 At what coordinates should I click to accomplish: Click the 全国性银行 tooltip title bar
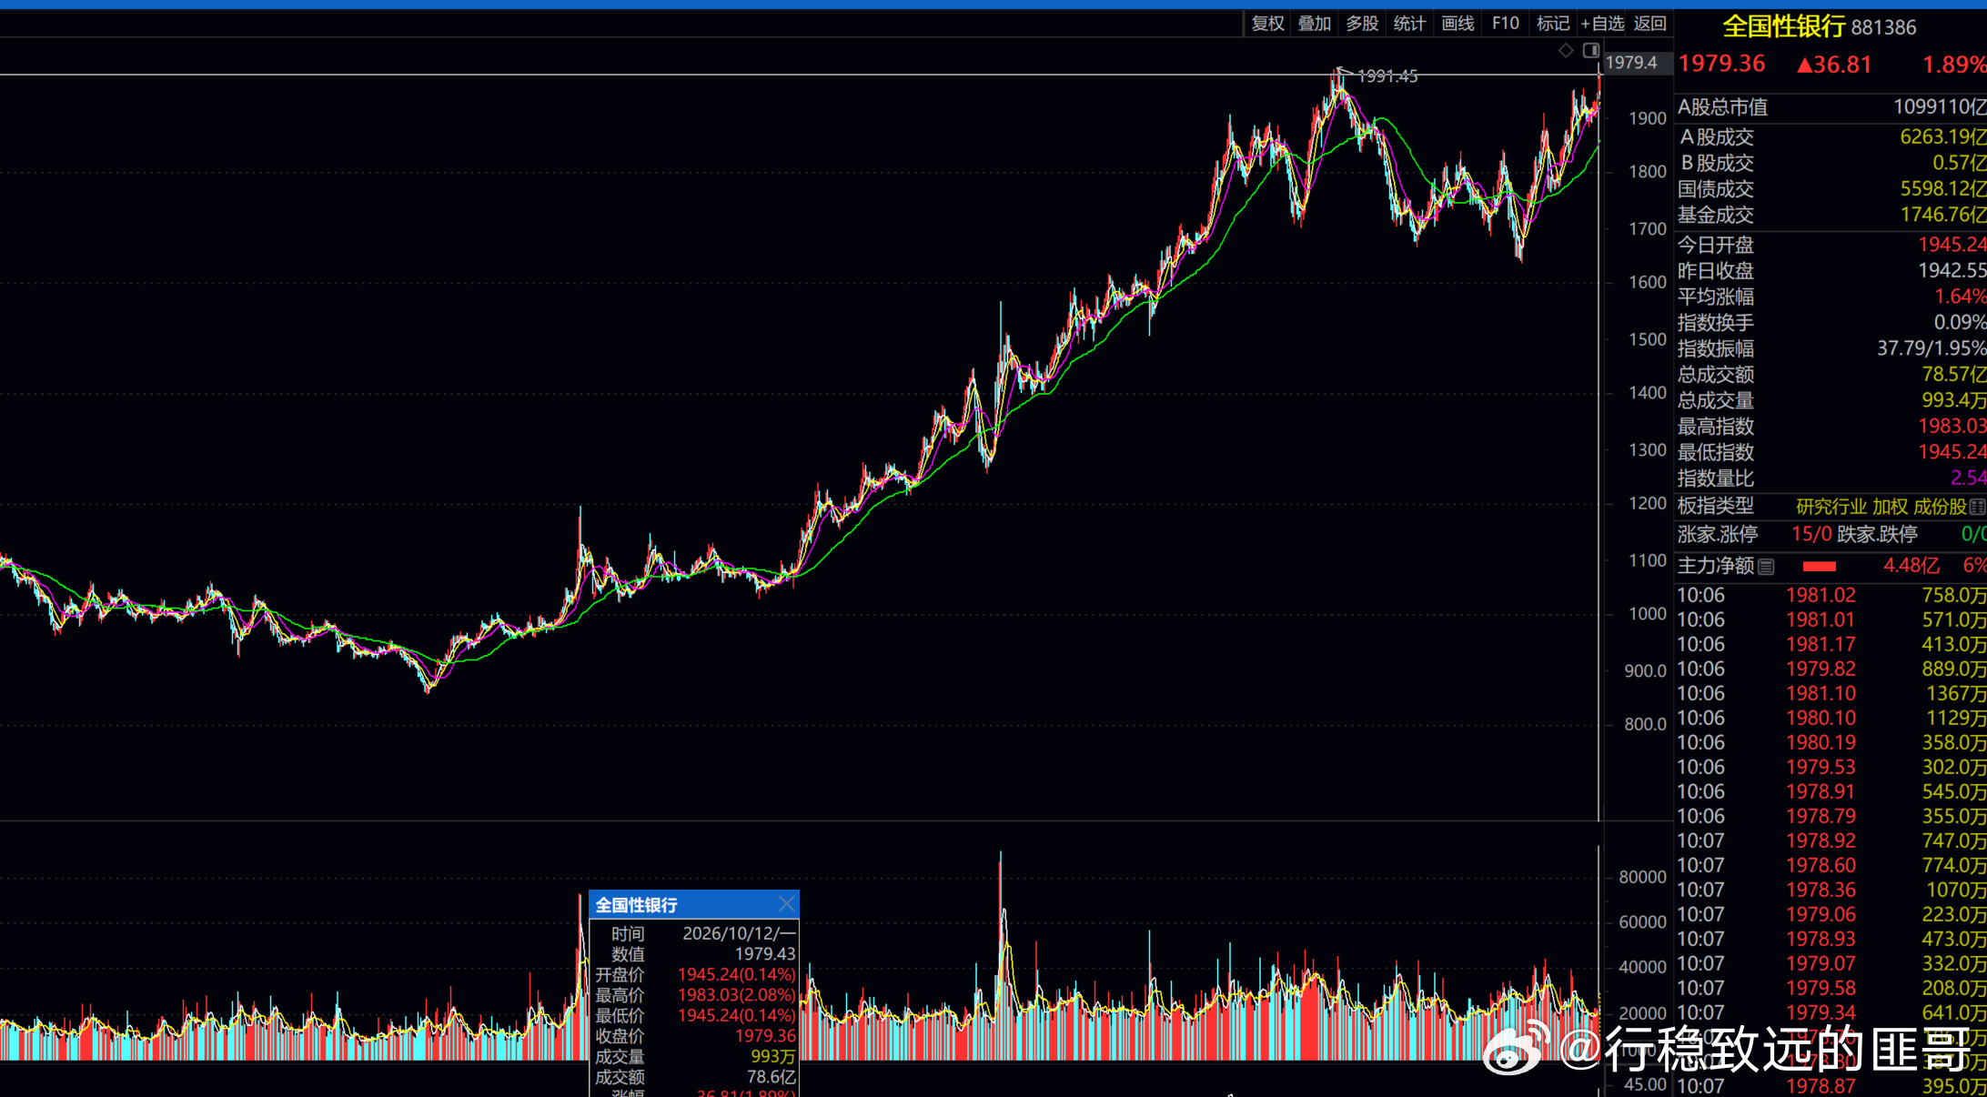point(694,904)
